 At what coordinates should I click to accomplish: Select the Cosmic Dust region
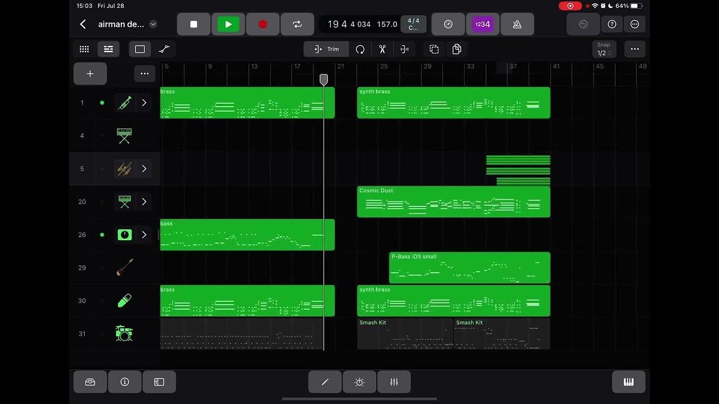pos(453,202)
